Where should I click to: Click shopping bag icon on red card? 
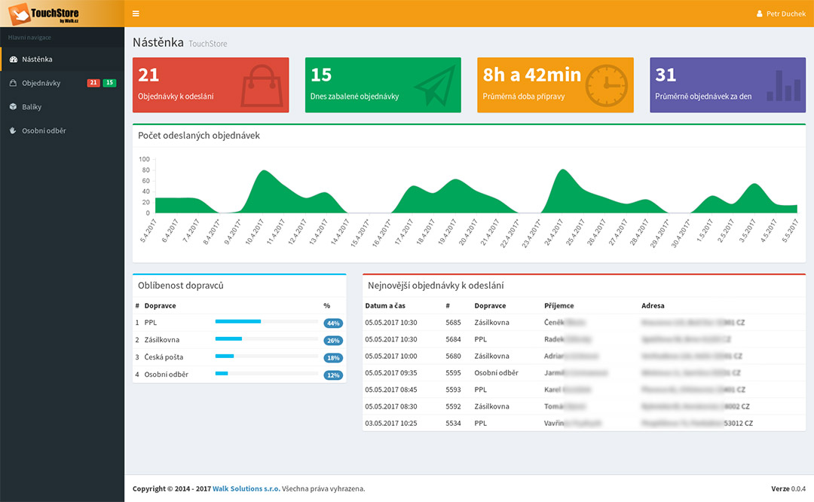point(262,86)
